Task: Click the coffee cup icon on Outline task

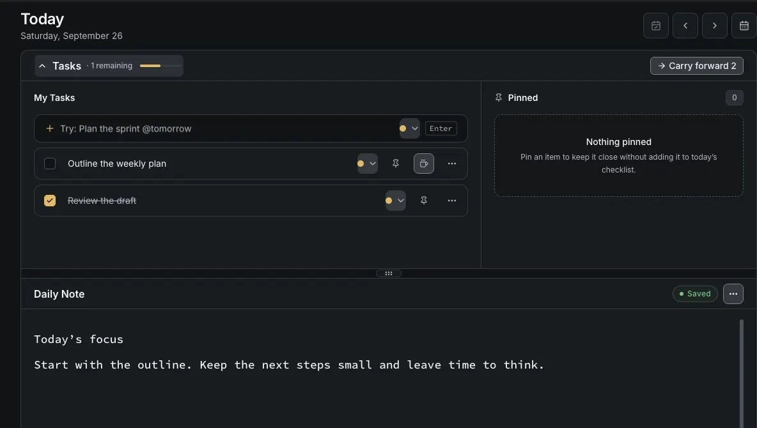Action: (x=424, y=164)
